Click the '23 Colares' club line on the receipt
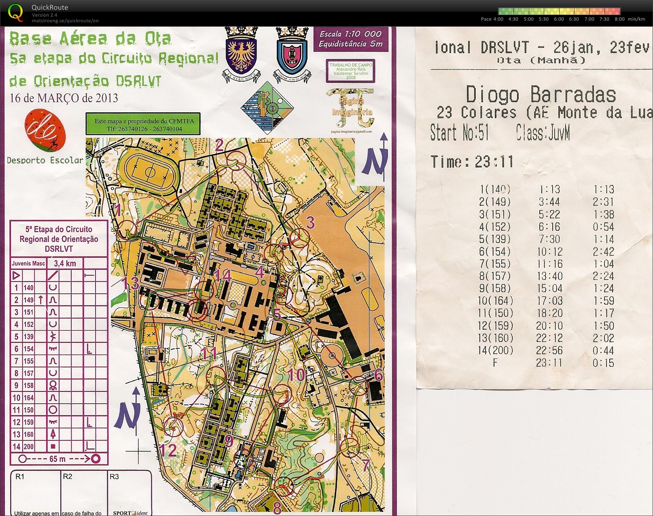 pyautogui.click(x=545, y=112)
